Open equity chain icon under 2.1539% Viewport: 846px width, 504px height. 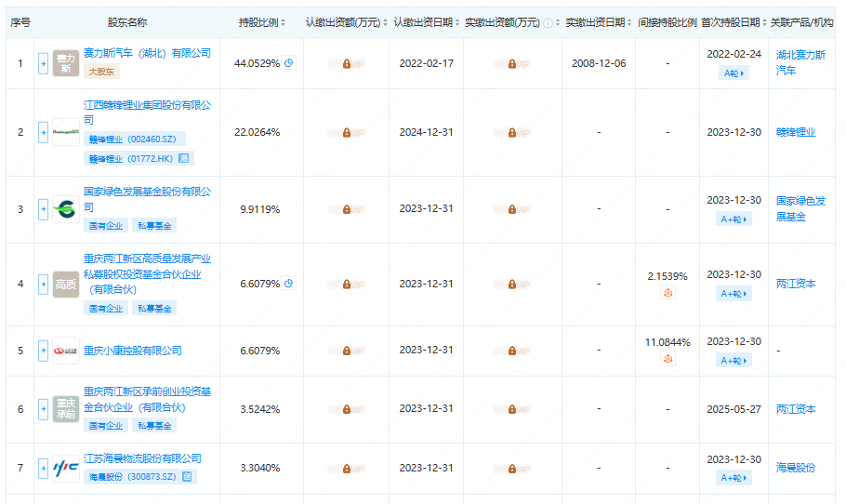pyautogui.click(x=668, y=293)
